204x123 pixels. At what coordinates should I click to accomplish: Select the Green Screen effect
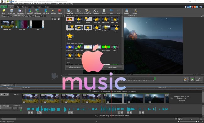(x=105, y=48)
